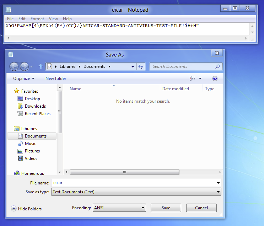Click navigation pane scroll up arrow

pyautogui.click(x=60, y=87)
